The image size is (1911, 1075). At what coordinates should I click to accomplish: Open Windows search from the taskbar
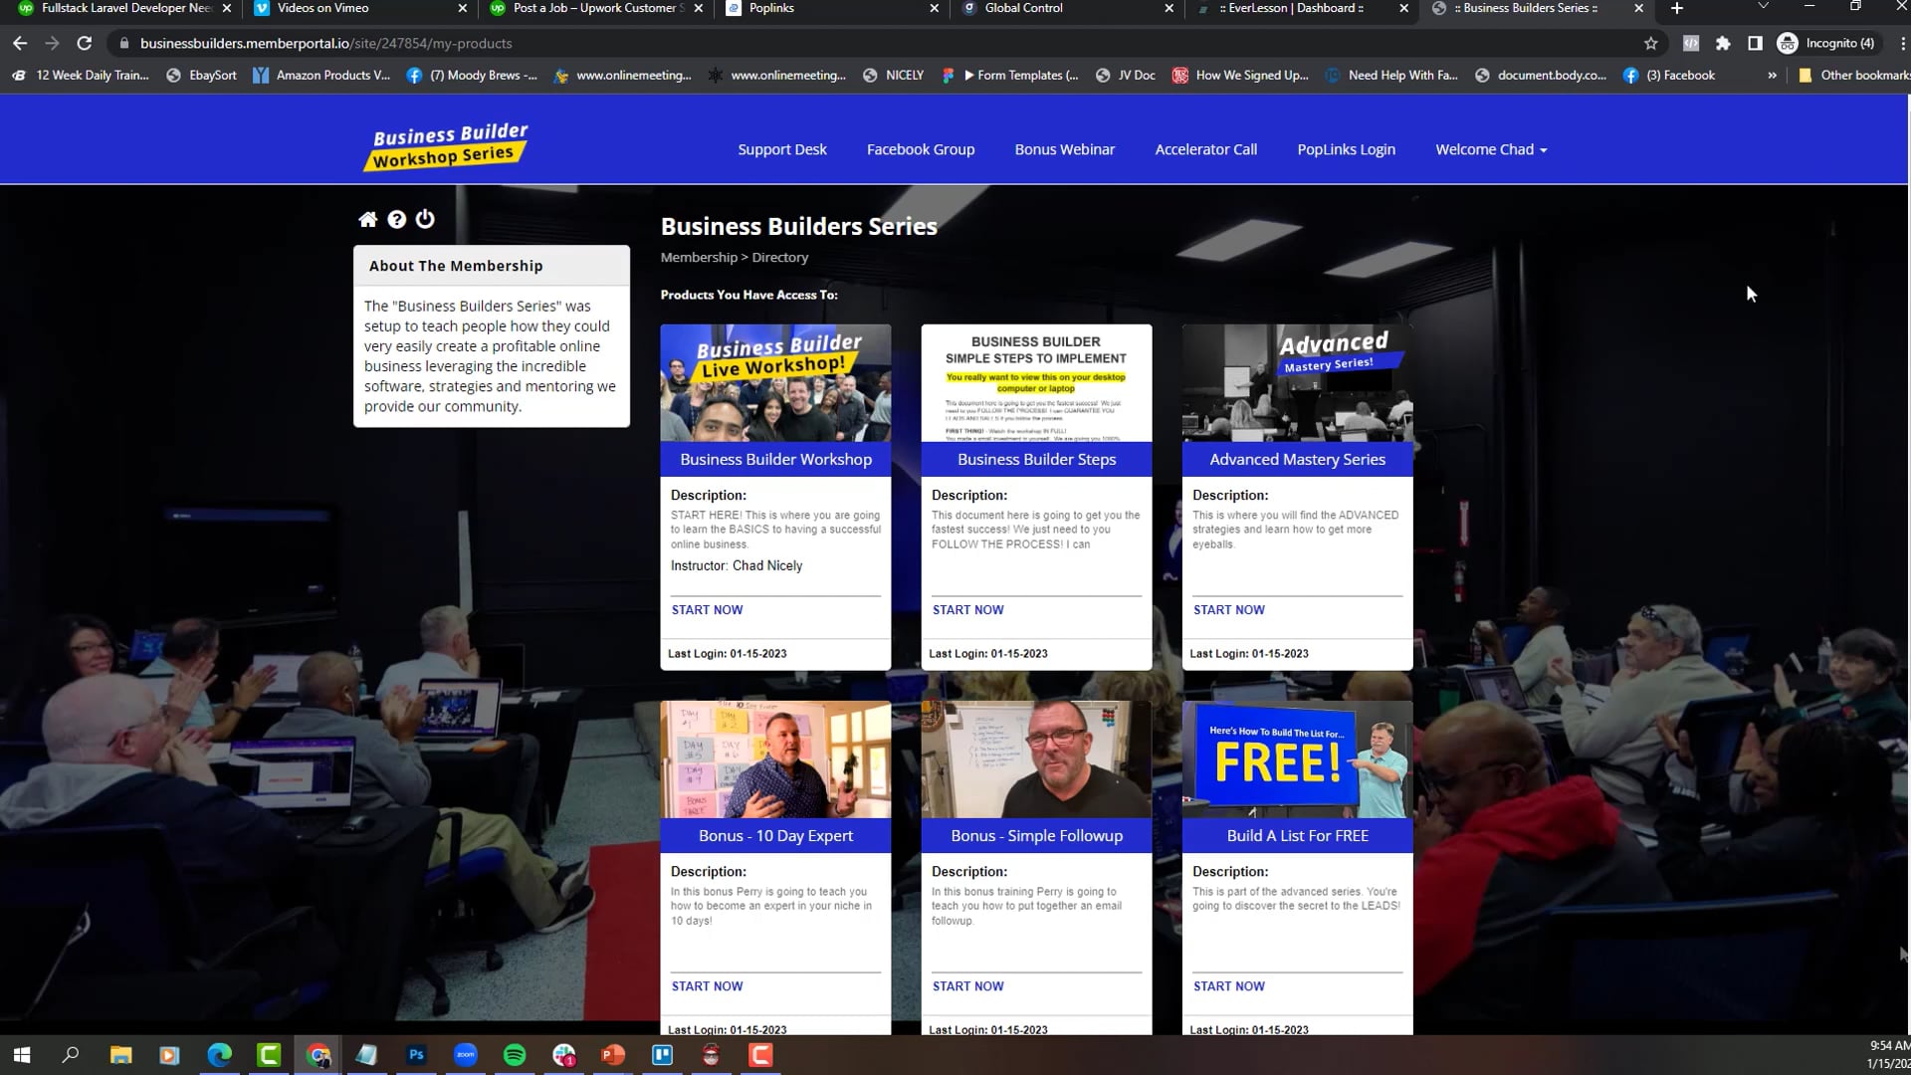pos(71,1055)
